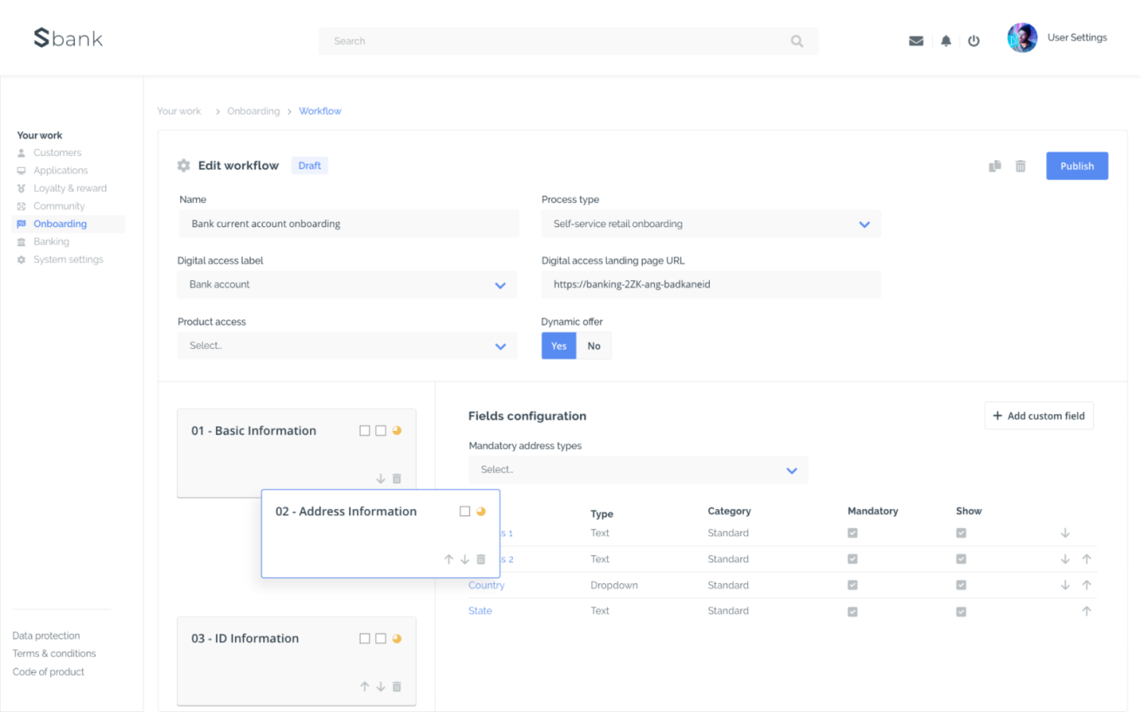Screen dimensions: 1140x712
Task: Uncheck the Show checkbox for the State field
Action: click(x=961, y=611)
